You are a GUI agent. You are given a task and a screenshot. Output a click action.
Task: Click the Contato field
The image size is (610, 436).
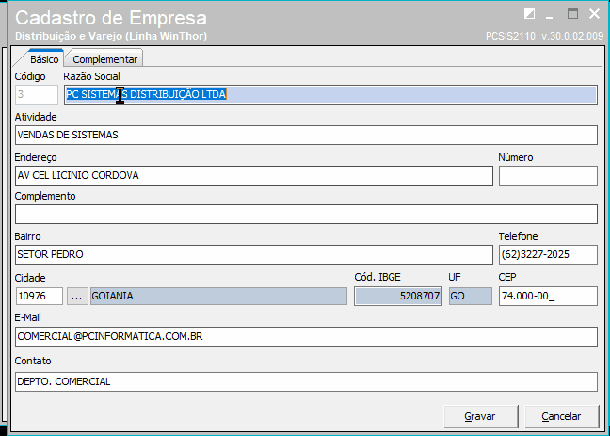pyautogui.click(x=306, y=381)
